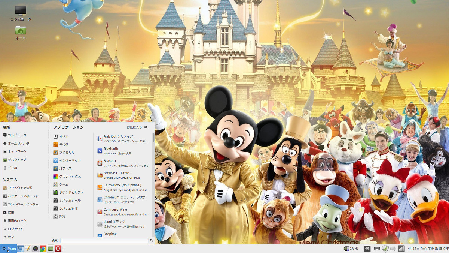This screenshot has height=253, width=449.
Task: Launch Cairo-Dock (no OpenGL)
Action: tap(123, 187)
